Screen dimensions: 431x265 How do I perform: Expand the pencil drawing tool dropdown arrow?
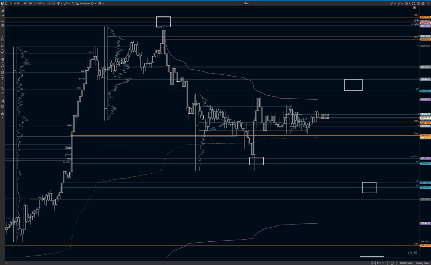[x=69, y=3]
